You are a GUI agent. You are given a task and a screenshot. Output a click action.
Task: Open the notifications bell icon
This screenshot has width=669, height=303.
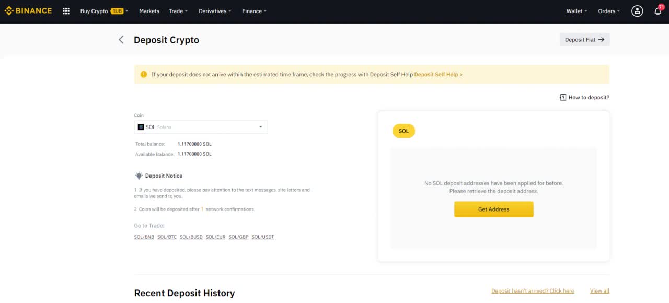pos(658,11)
